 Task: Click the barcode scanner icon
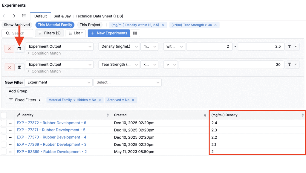click(135, 33)
